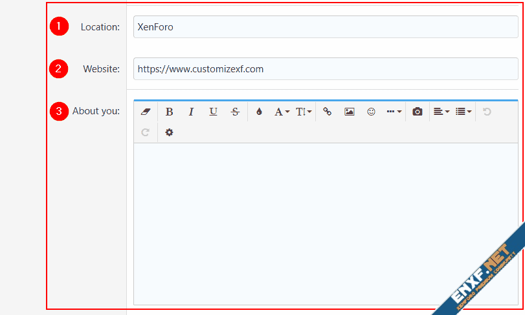Click the insert image icon
Image resolution: width=525 pixels, height=315 pixels.
click(350, 112)
